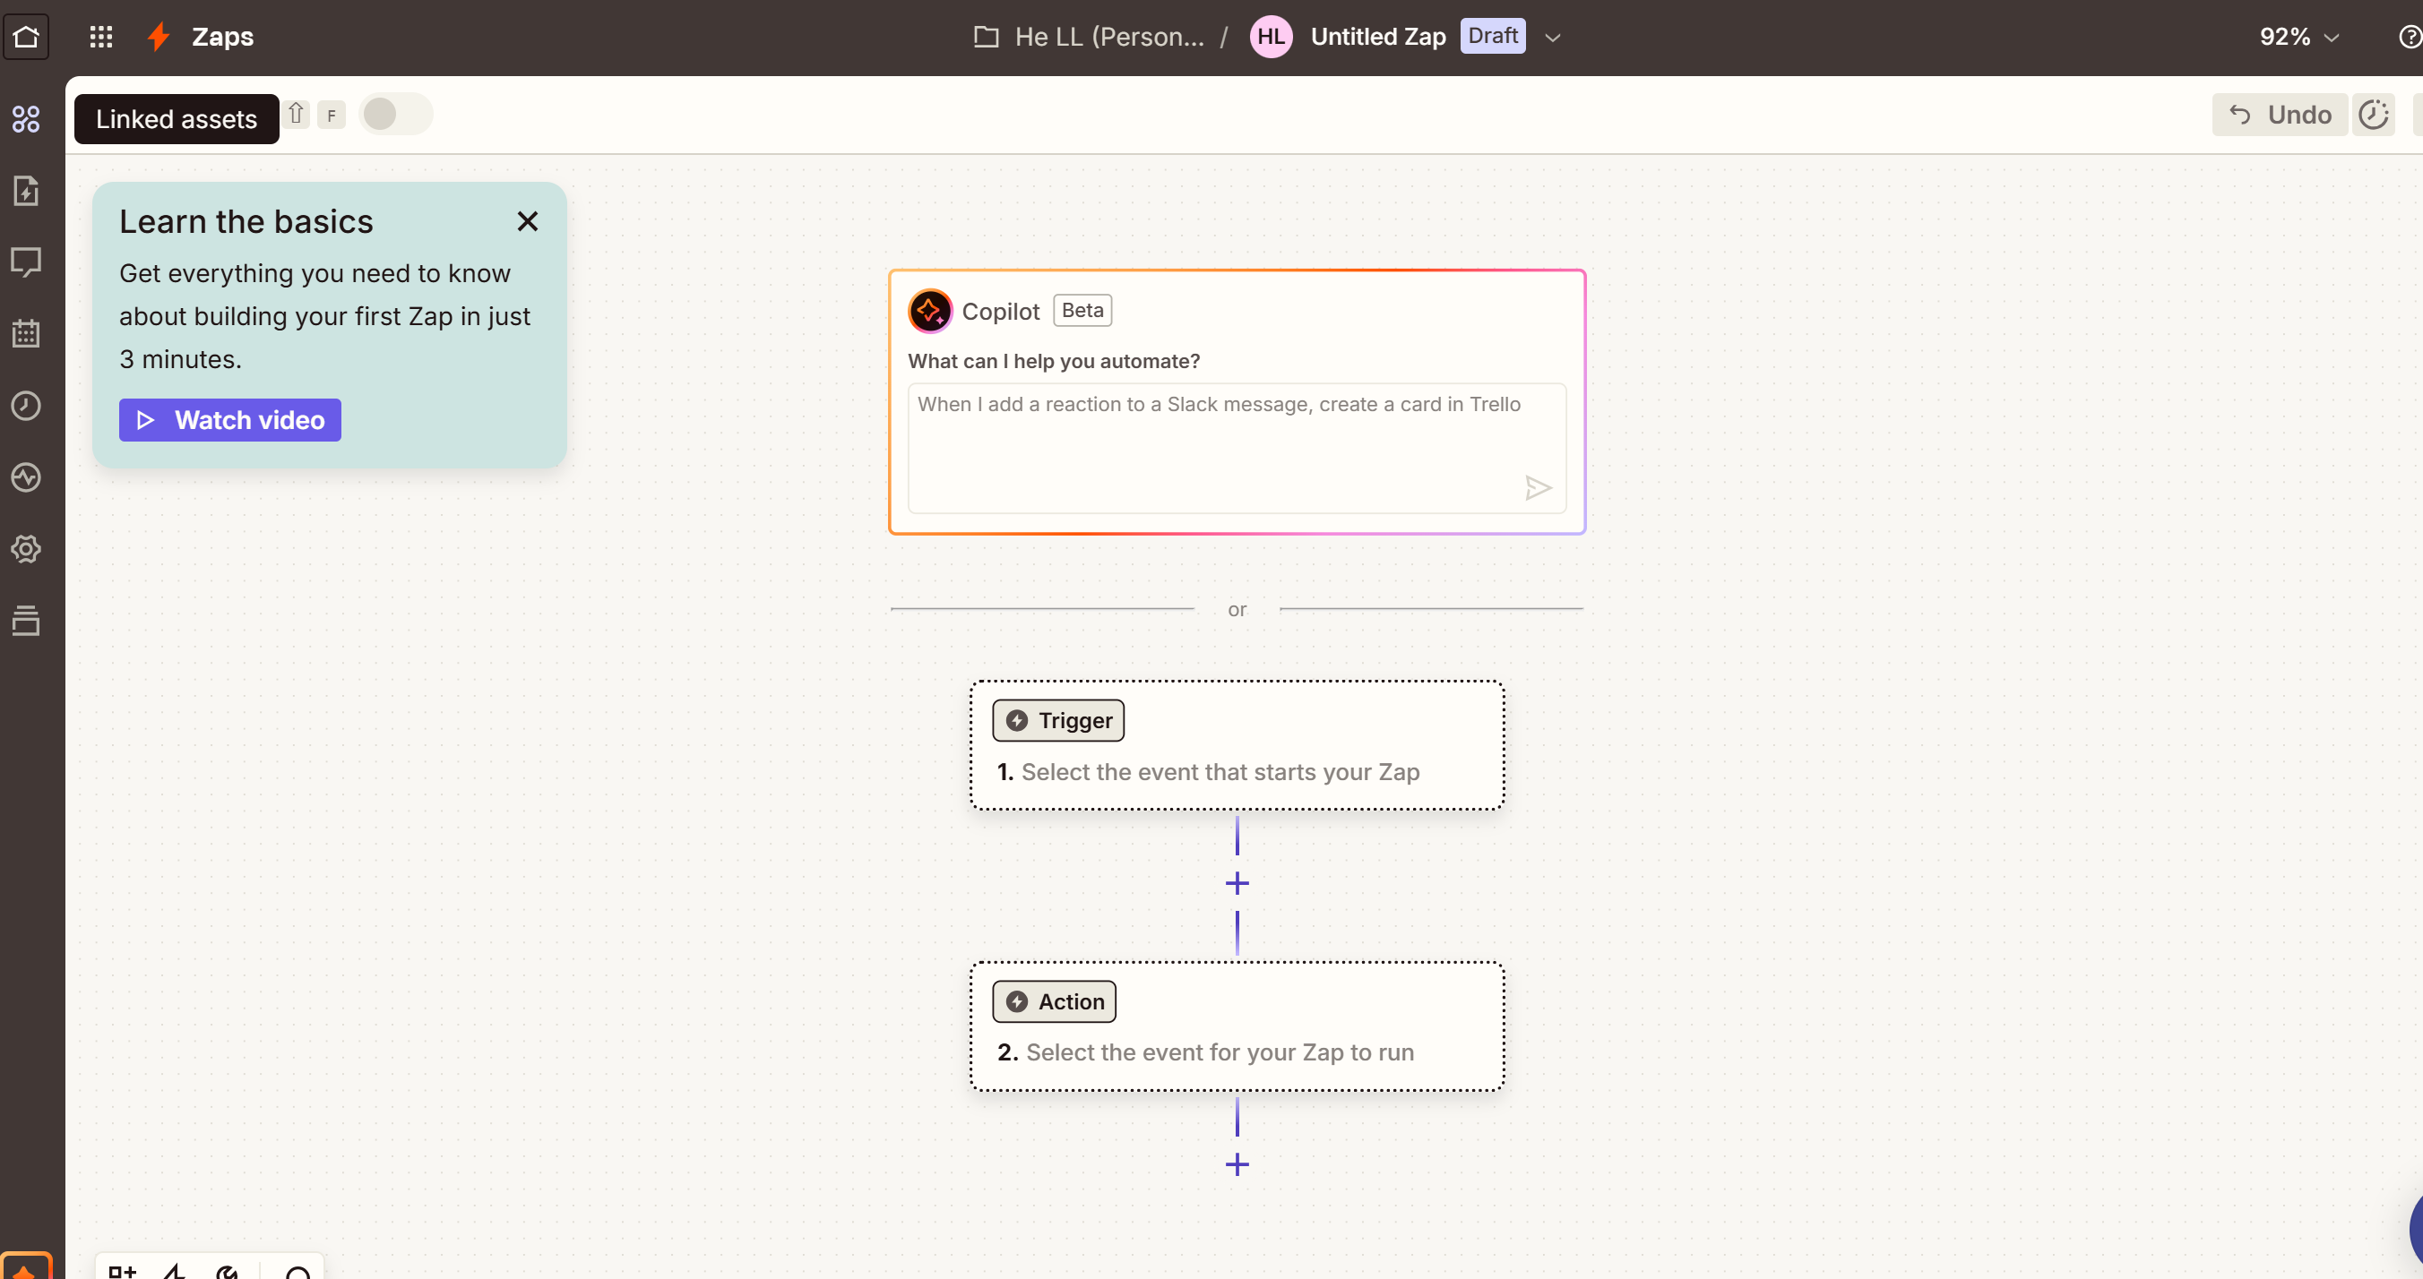The width and height of the screenshot is (2423, 1279).
Task: Click the Watch video button
Action: point(229,420)
